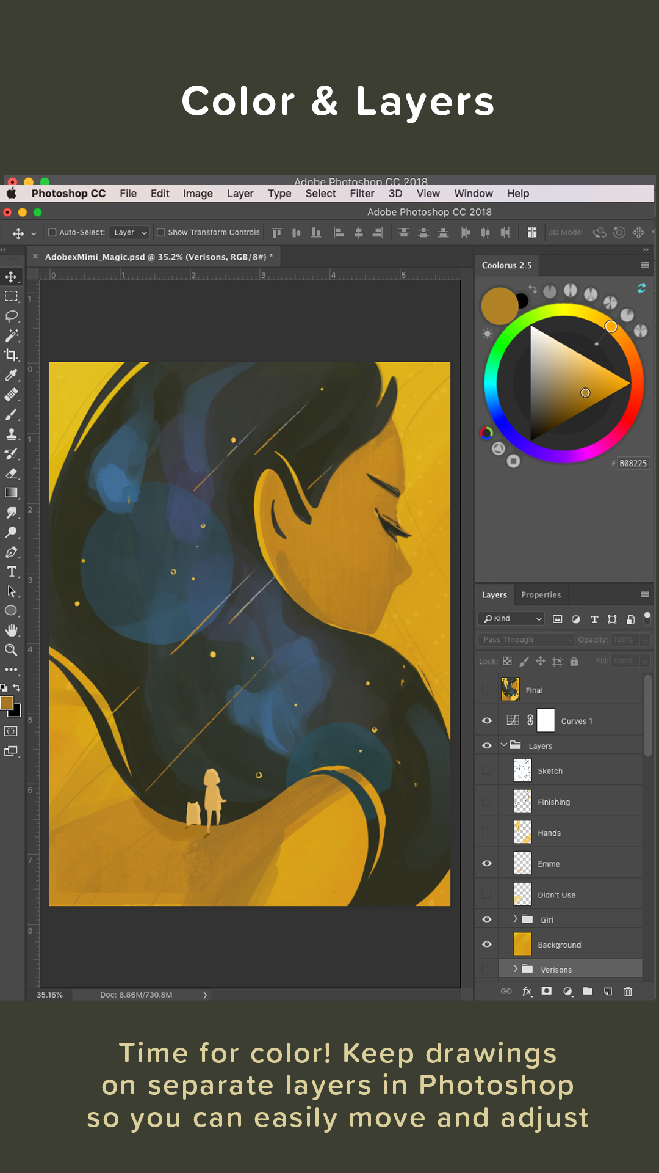This screenshot has width=659, height=1173.
Task: Open the Window menu
Action: [473, 194]
